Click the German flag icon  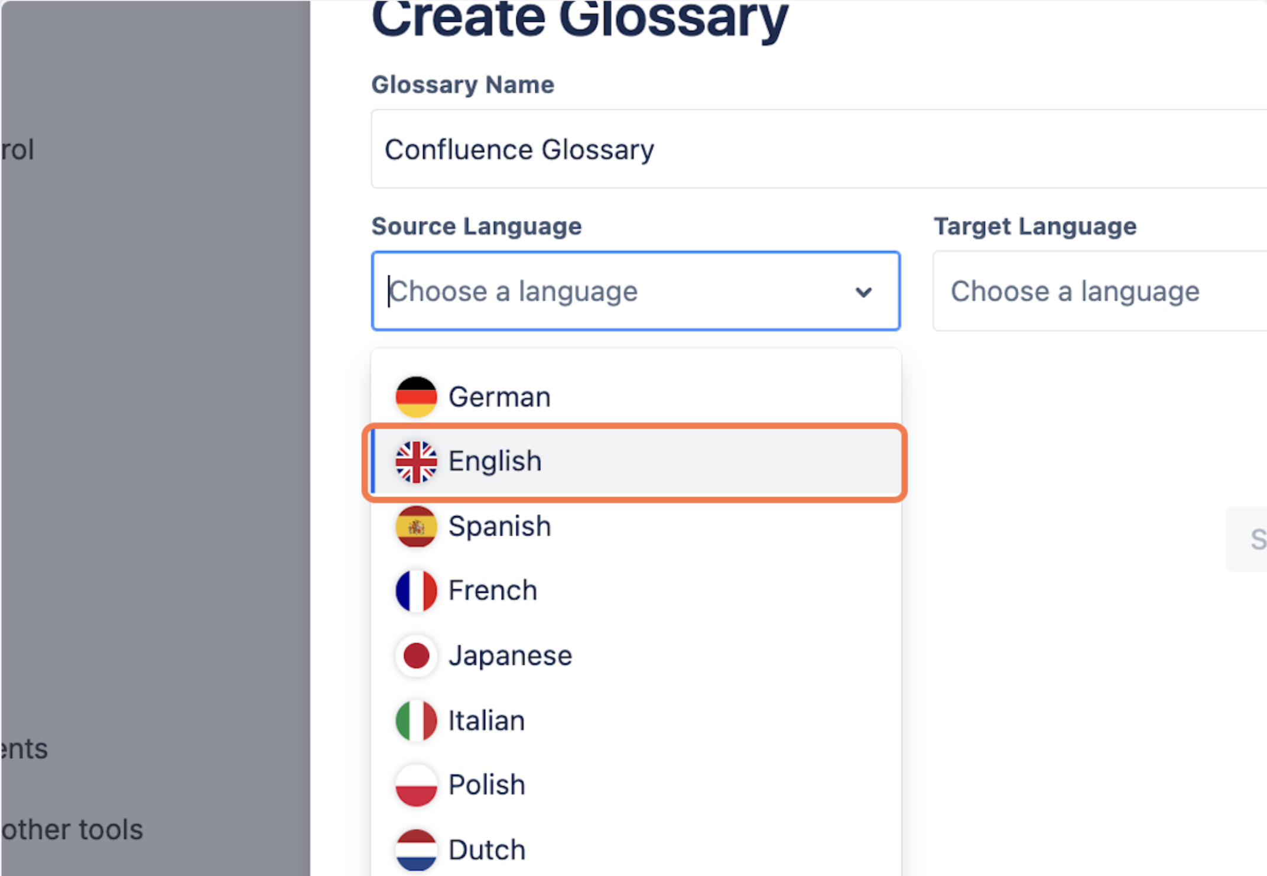[416, 397]
